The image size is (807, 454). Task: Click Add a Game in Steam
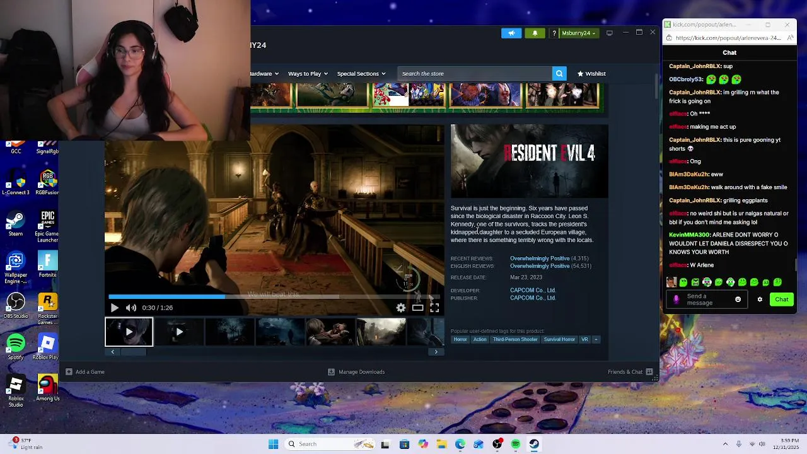85,372
